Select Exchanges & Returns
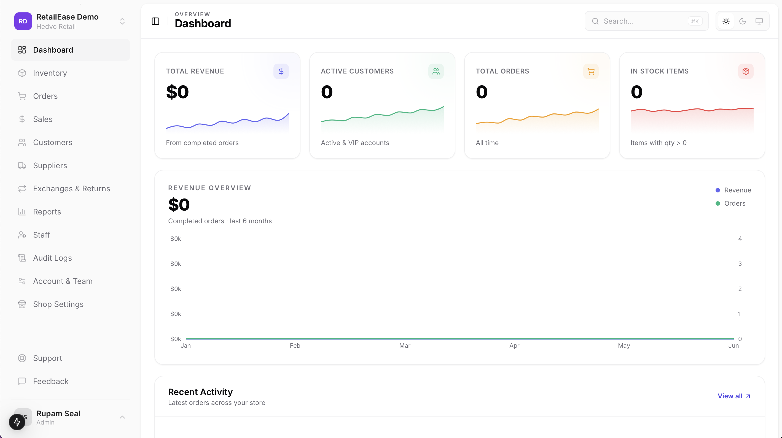This screenshot has width=782, height=438. (x=71, y=189)
